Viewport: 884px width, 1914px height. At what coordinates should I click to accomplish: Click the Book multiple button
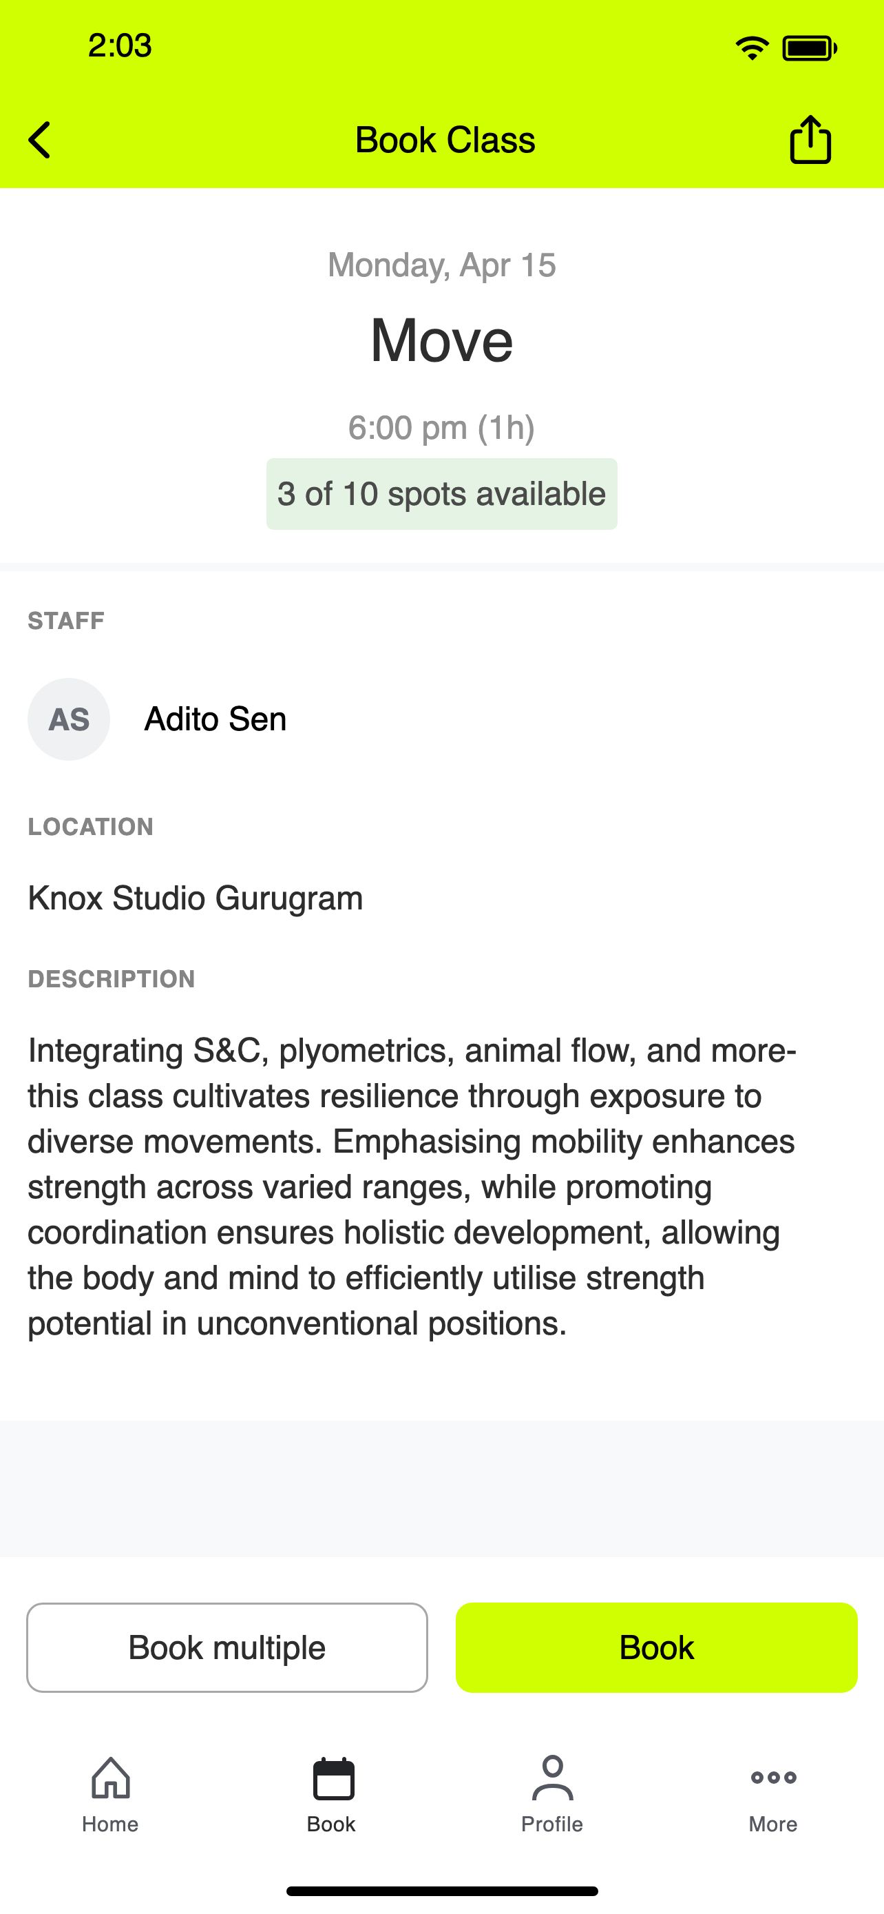click(x=227, y=1647)
